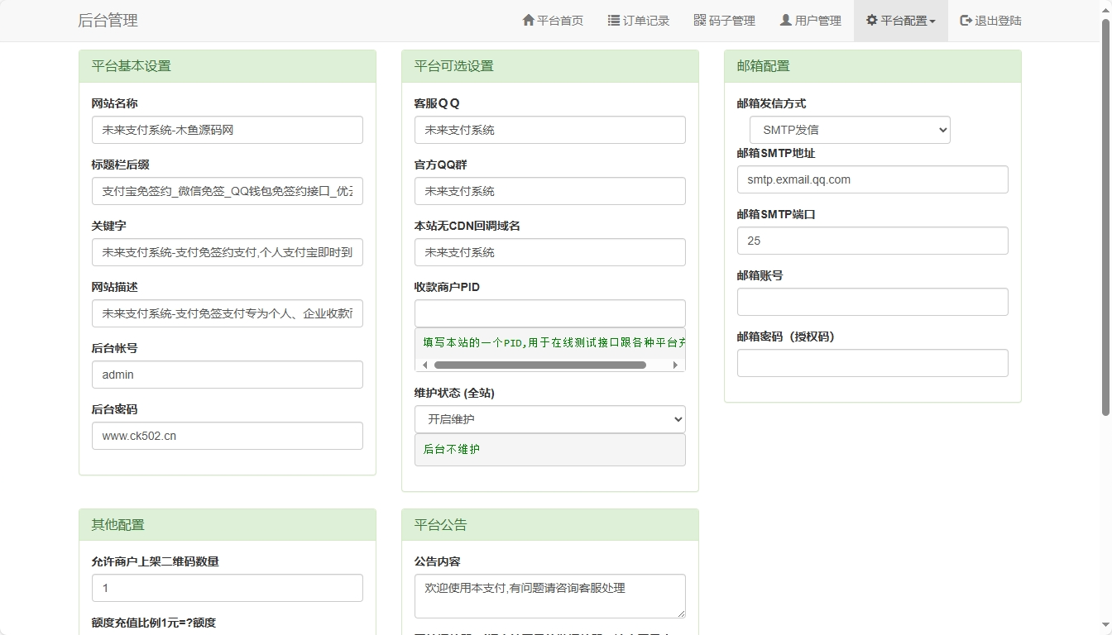The height and width of the screenshot is (635, 1112).
Task: Click the PID hint horizontal scrollbar thumb
Action: [x=540, y=365]
